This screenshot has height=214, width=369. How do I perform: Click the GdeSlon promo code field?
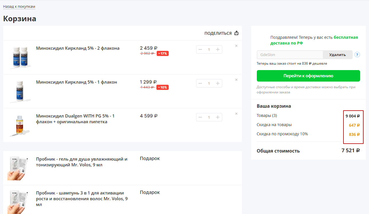coord(290,55)
